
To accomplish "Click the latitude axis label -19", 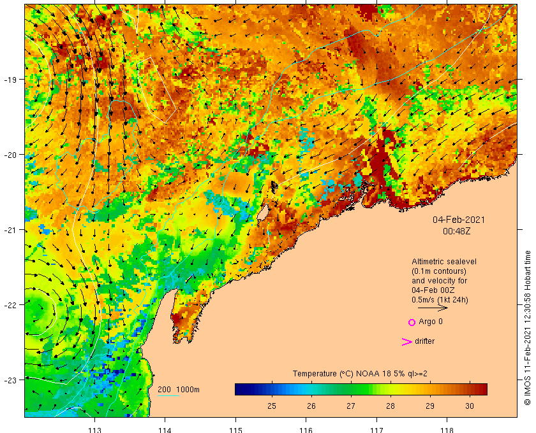I will click(x=10, y=80).
